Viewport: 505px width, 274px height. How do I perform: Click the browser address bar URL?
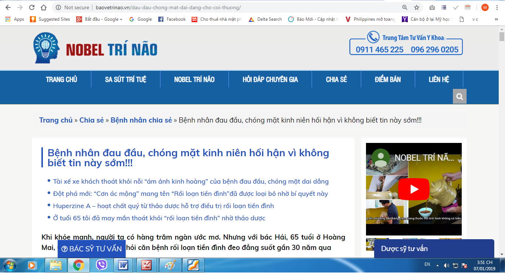click(168, 7)
